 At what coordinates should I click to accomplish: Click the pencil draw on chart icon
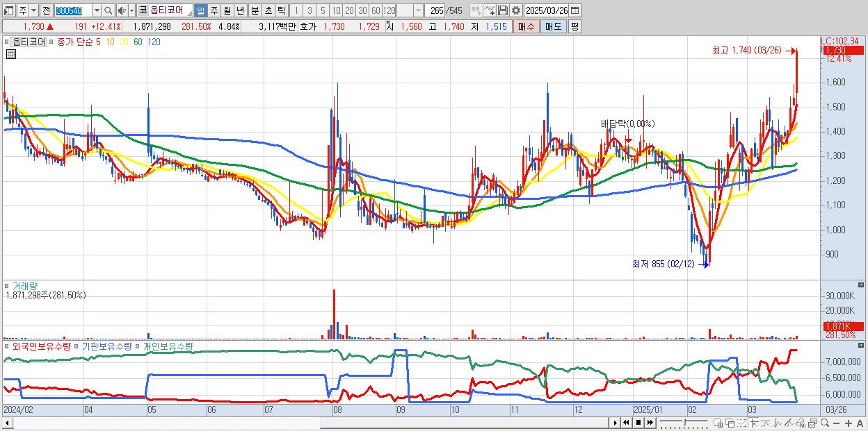[789, 423]
